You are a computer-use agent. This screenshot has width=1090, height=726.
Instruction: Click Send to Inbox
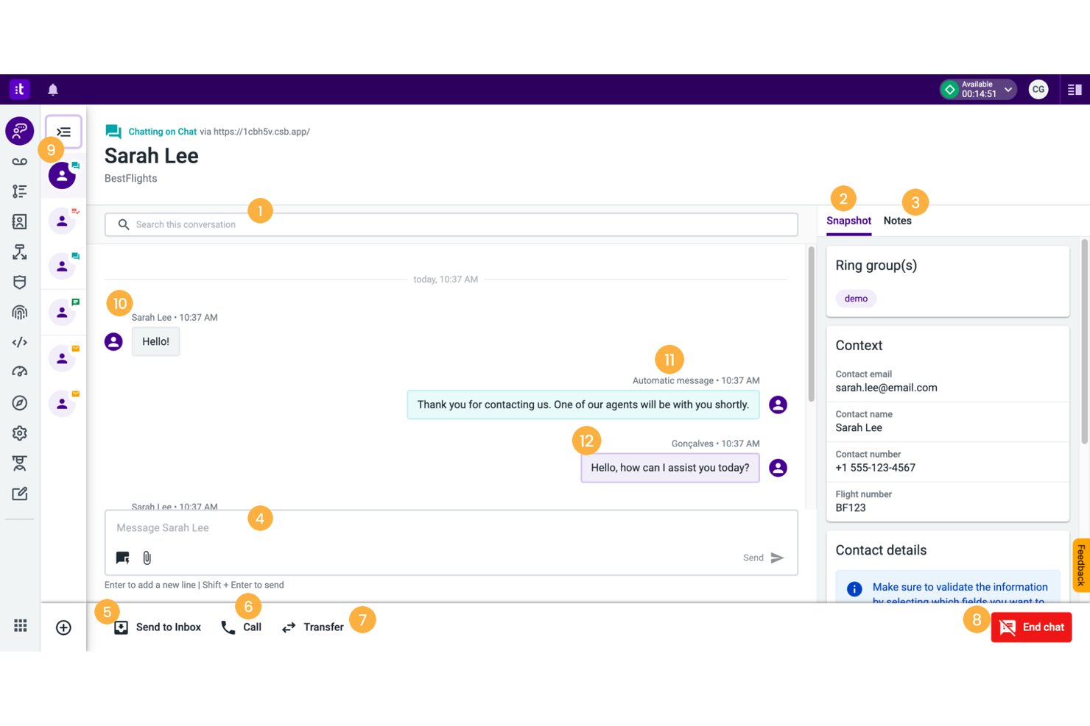pos(157,627)
